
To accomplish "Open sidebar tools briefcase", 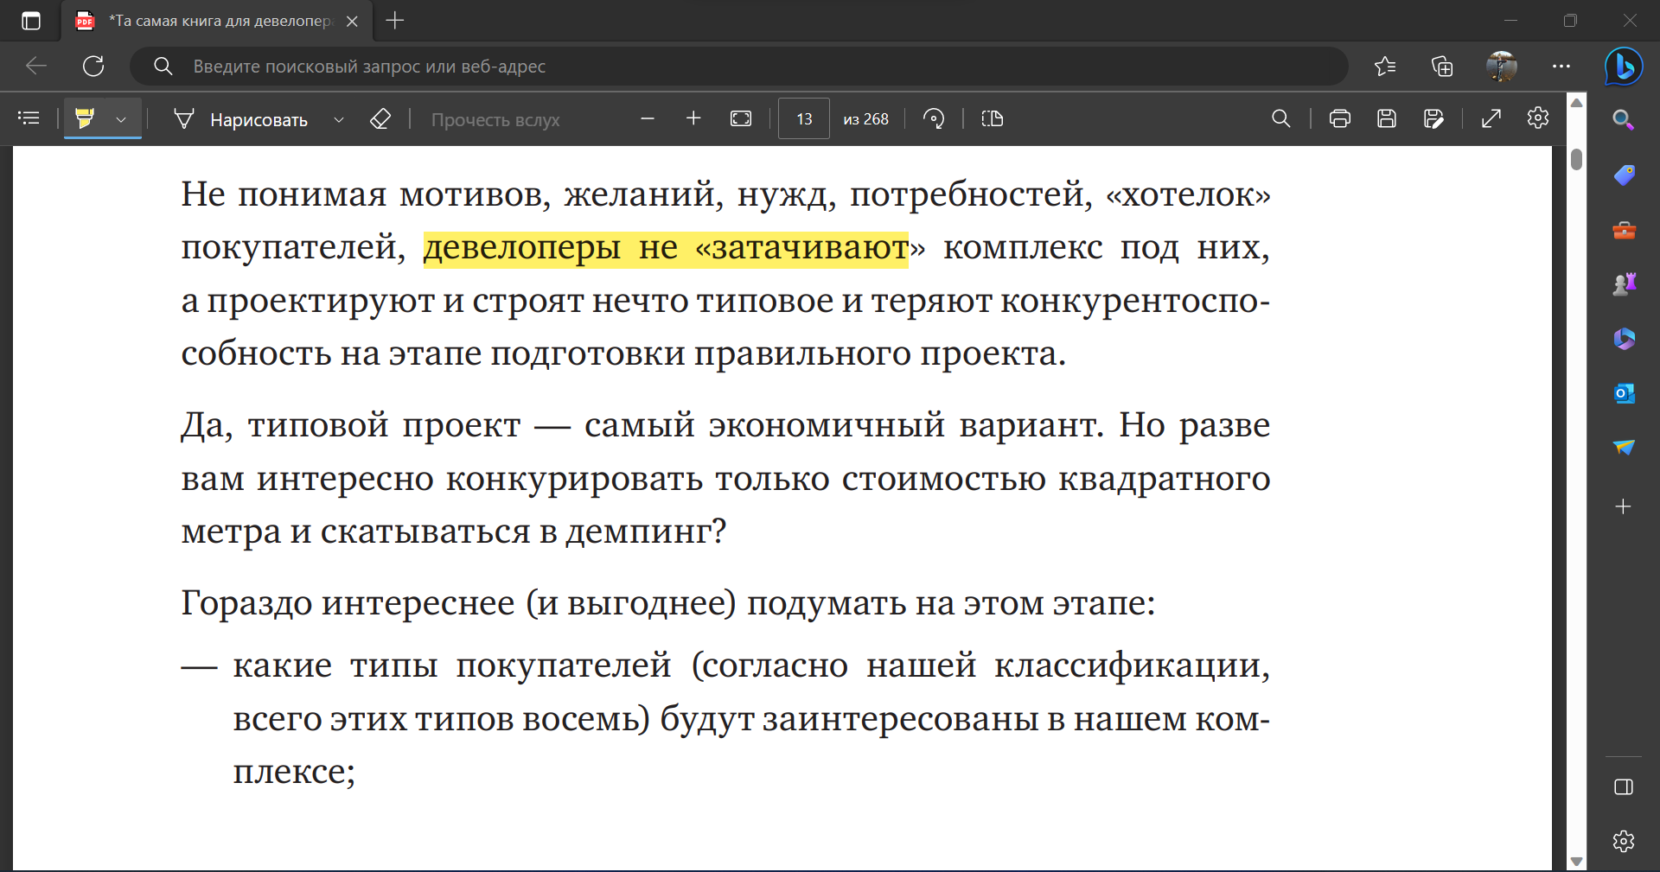I will point(1624,231).
